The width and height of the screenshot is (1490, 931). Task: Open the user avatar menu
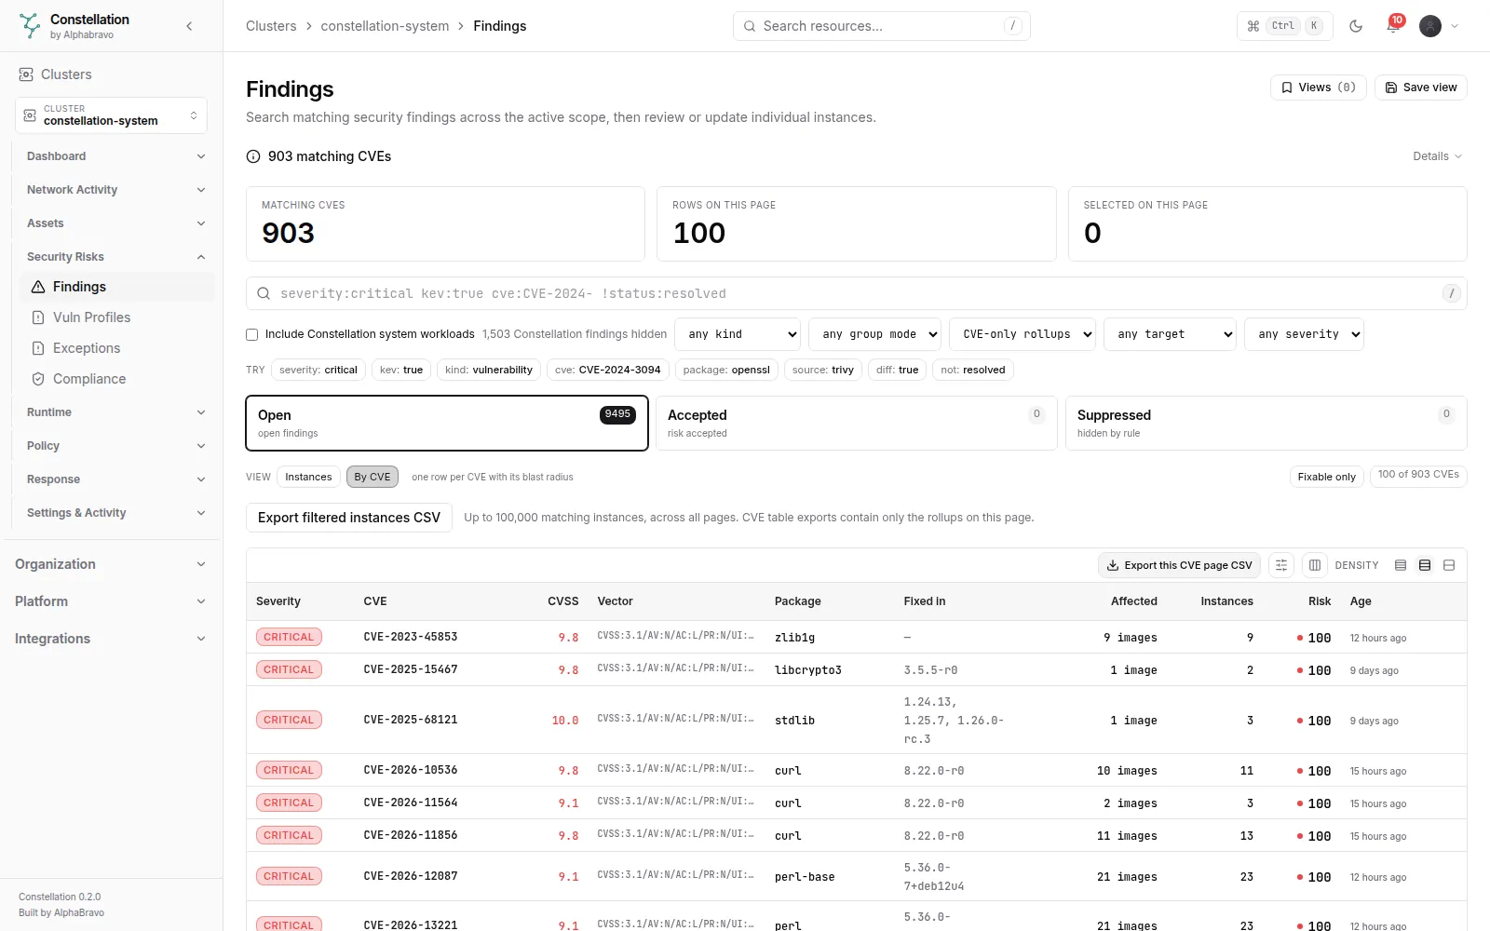point(1439,26)
